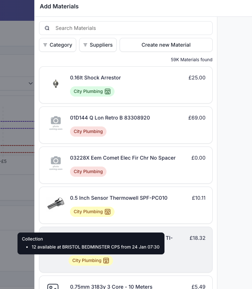Expand the chevron dropdown behind the panel
Image resolution: width=252 pixels, height=289 pixels.
[31, 83]
